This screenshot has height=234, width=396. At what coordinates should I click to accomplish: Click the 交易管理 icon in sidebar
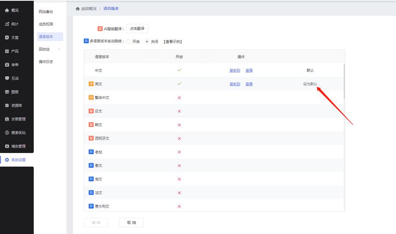pos(7,119)
